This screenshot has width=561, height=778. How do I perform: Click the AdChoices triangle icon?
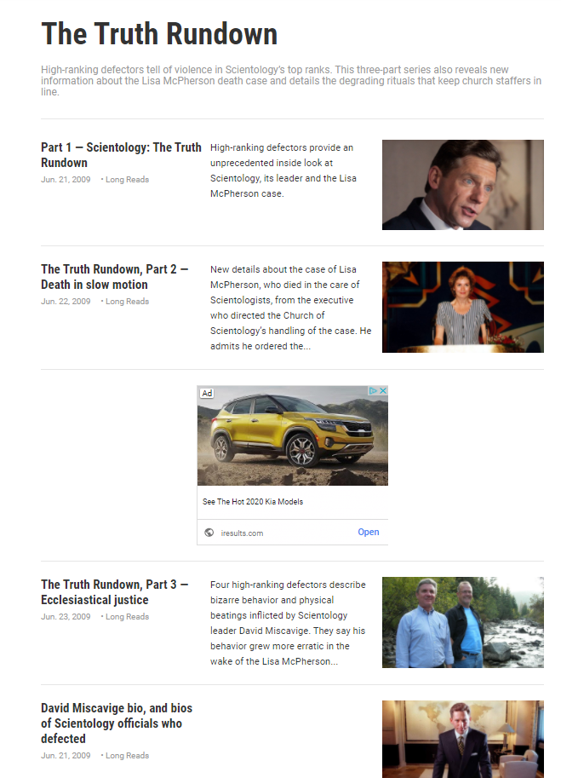(373, 391)
